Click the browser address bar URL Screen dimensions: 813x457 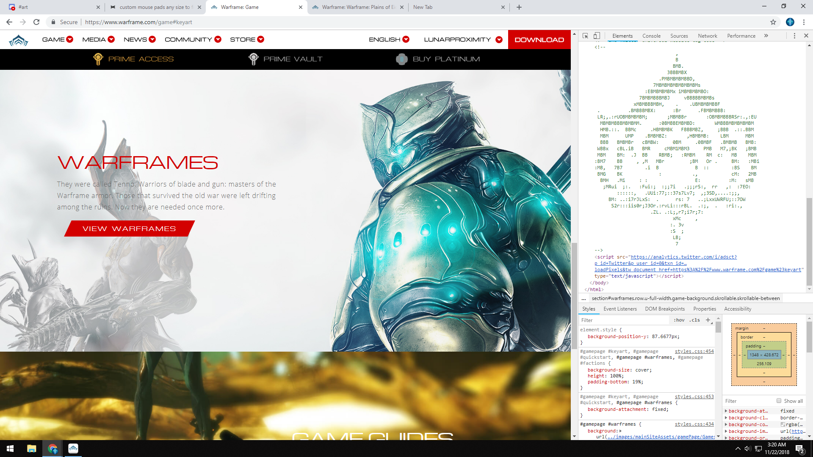point(138,22)
